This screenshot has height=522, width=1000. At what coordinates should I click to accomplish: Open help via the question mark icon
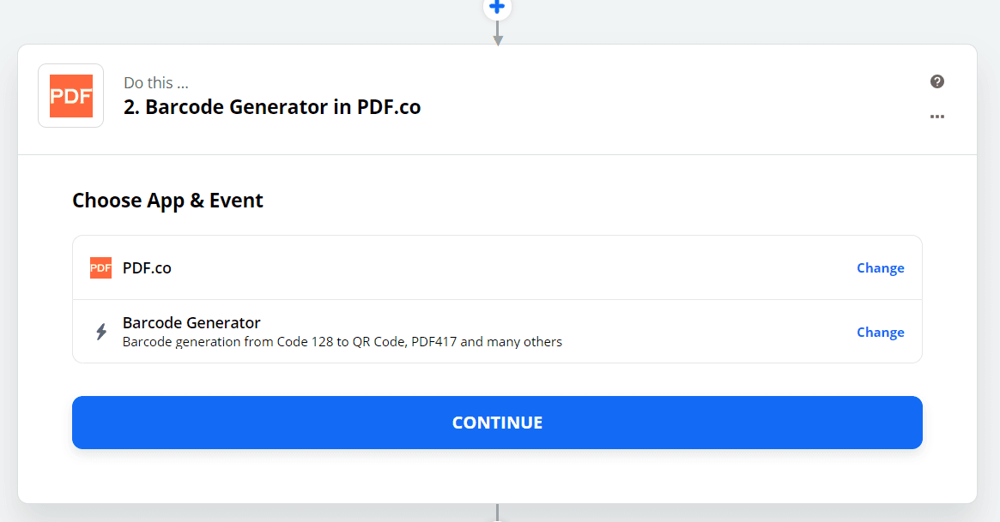click(x=937, y=81)
